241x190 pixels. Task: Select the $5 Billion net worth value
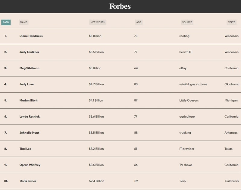(x=95, y=68)
